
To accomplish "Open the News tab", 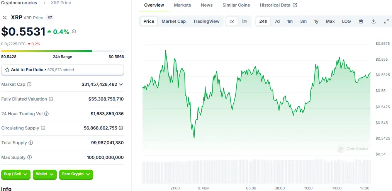I will click(x=207, y=5).
